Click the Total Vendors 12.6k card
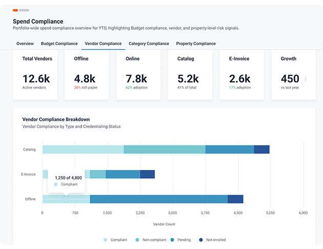323x249 pixels. [35, 74]
